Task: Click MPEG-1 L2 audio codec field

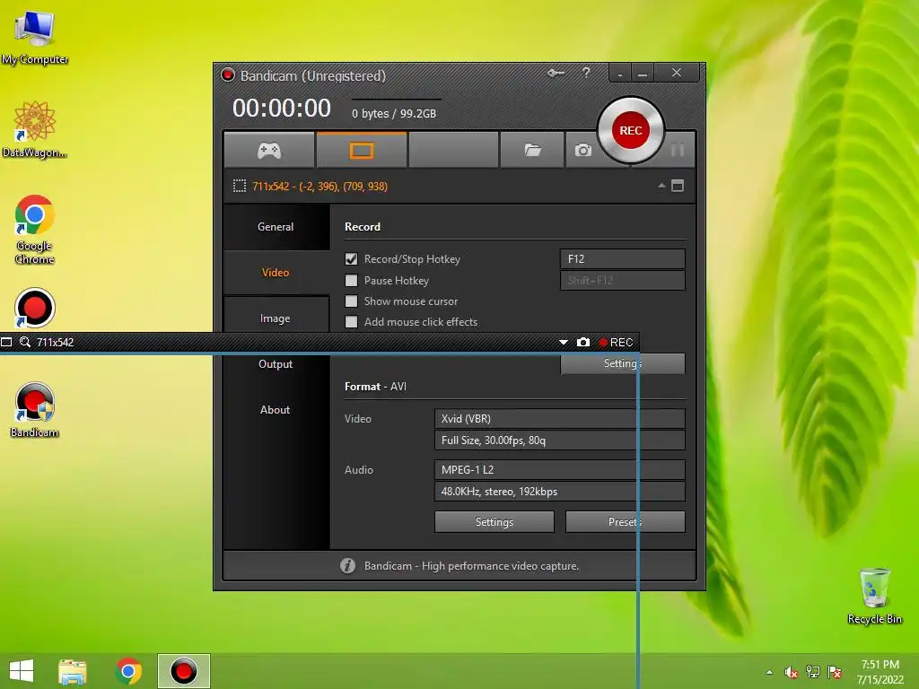Action: tap(560, 469)
